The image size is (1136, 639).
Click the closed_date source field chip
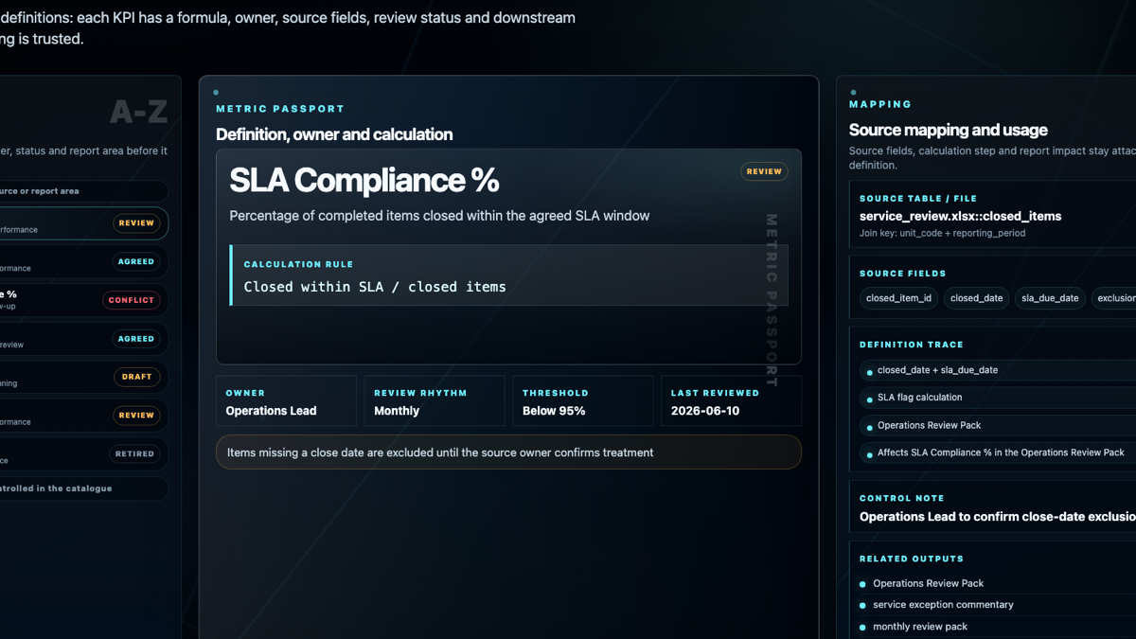[x=976, y=297]
